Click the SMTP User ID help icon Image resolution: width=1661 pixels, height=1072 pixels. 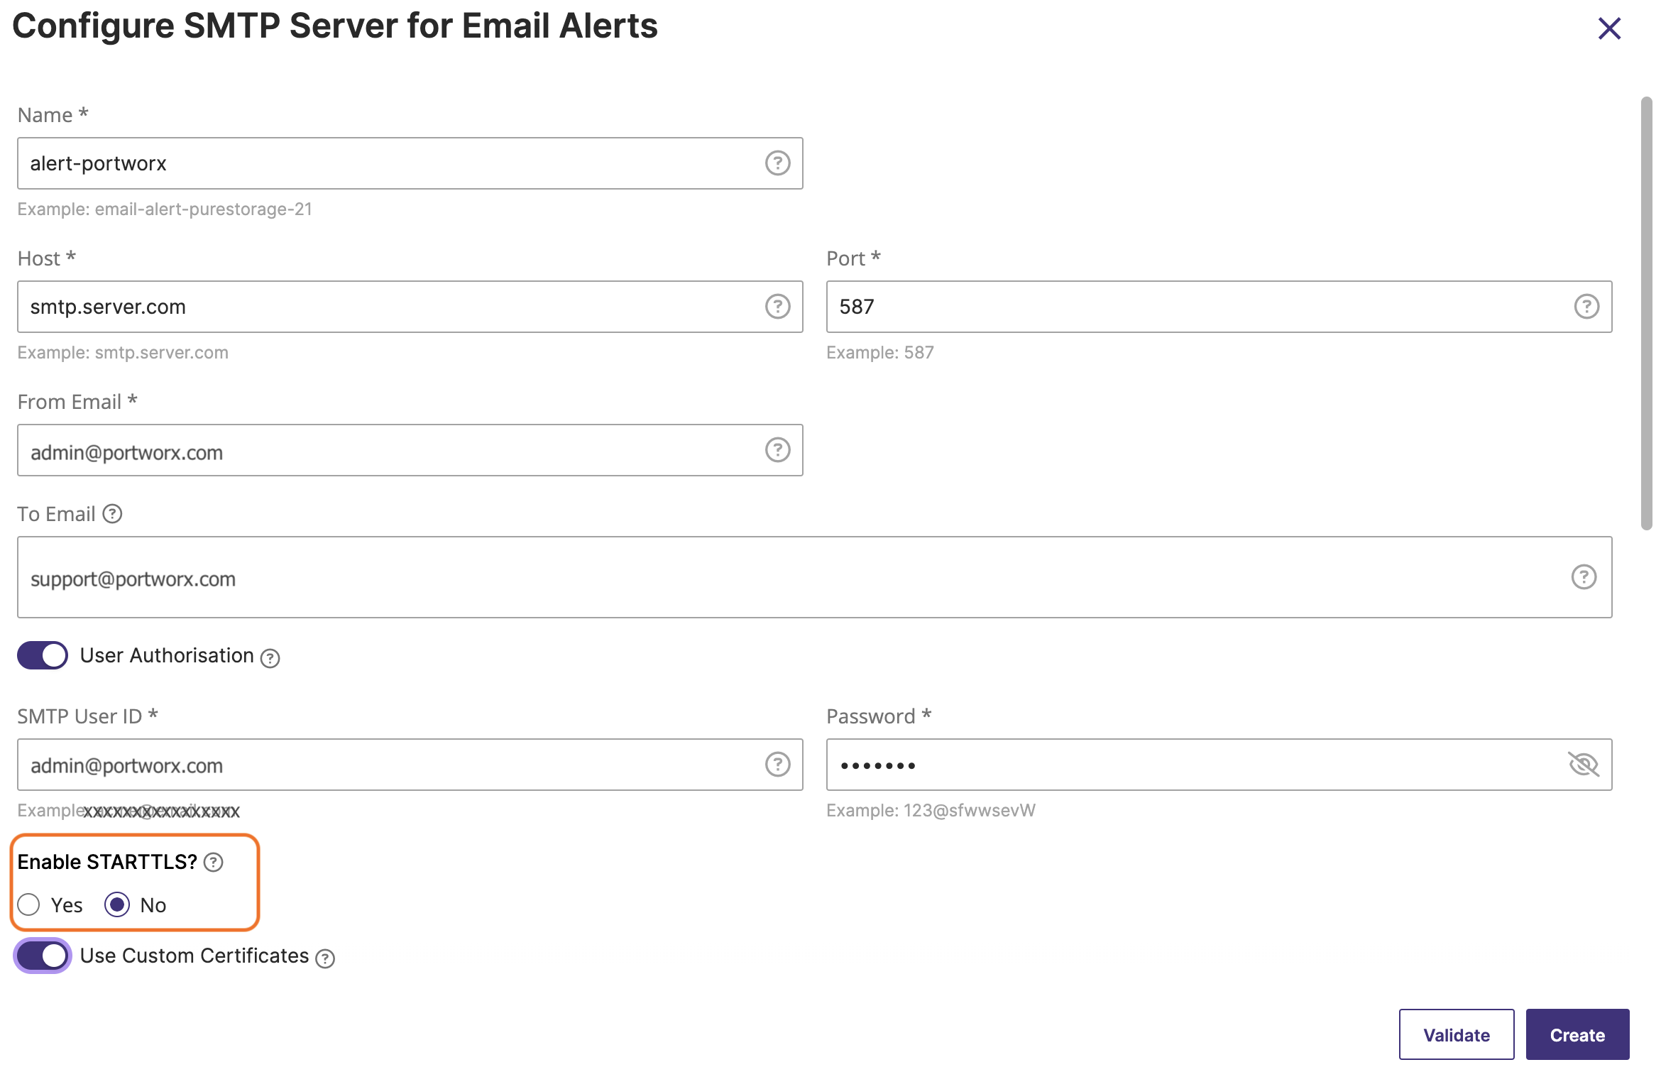[777, 765]
